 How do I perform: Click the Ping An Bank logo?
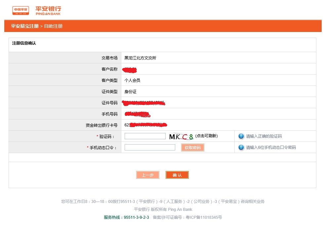click(x=37, y=11)
